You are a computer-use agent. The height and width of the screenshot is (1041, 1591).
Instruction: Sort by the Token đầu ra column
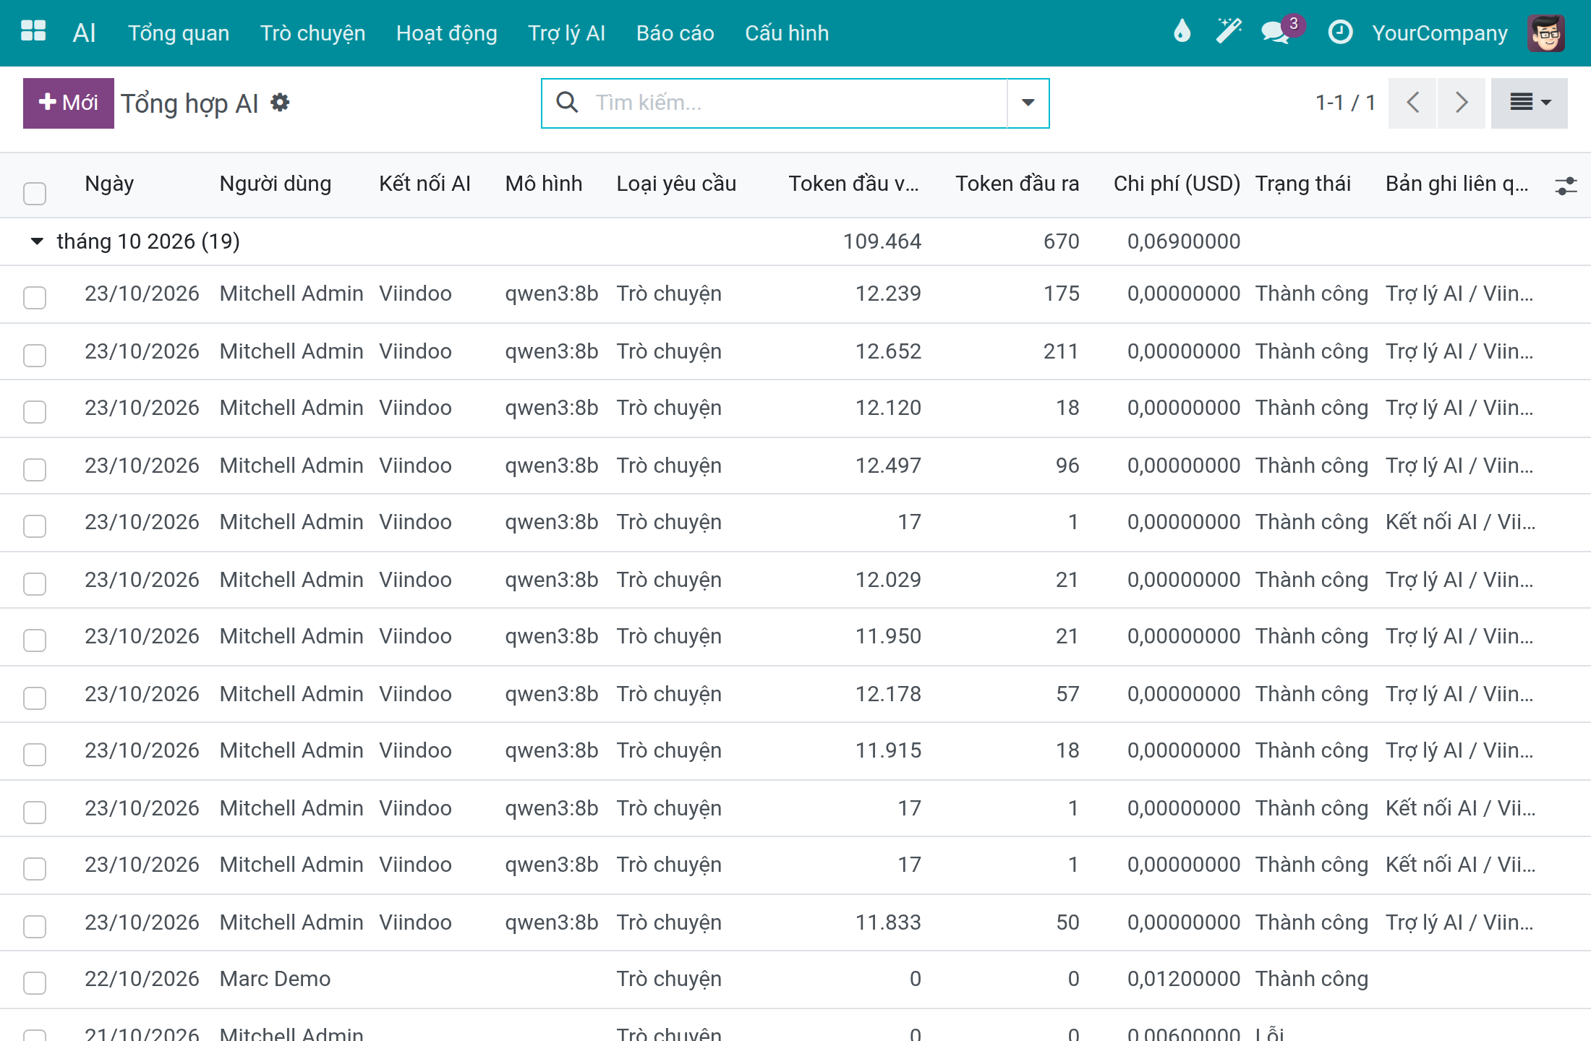[x=1017, y=184]
